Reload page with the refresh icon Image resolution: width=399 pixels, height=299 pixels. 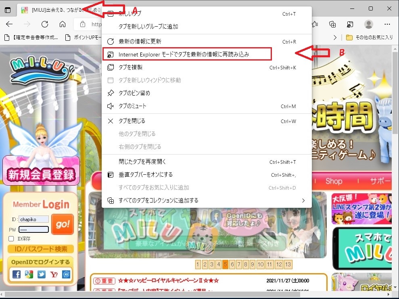coord(45,24)
